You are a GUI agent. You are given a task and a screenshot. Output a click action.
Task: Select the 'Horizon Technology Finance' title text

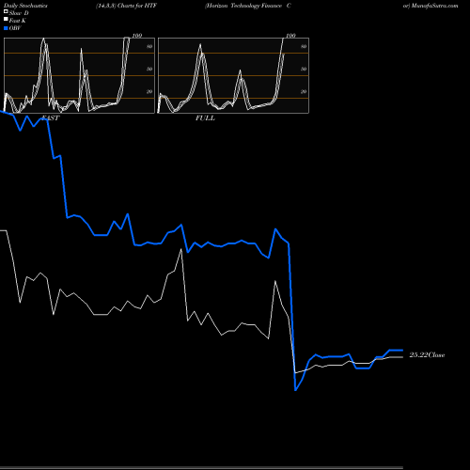244,6
